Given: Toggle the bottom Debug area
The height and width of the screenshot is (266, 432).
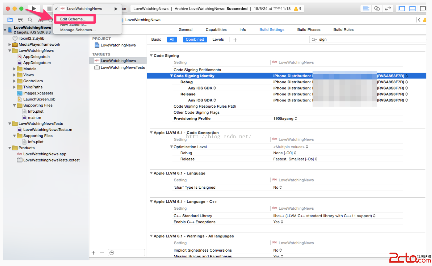Looking at the screenshot, I should [x=413, y=9].
